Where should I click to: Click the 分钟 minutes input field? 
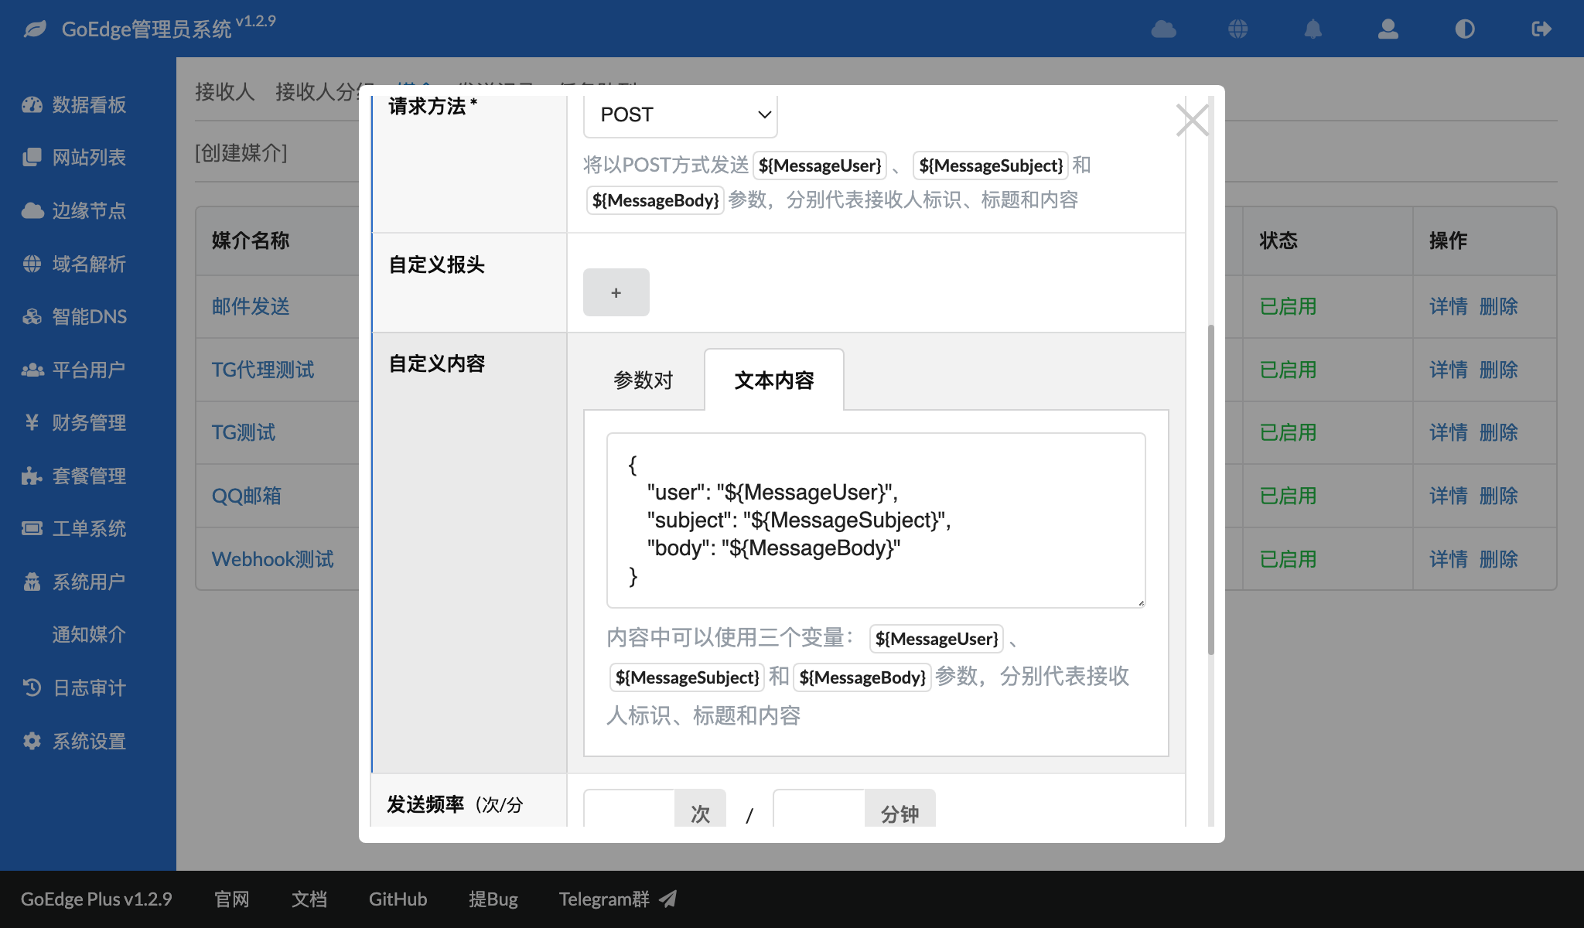coord(818,810)
